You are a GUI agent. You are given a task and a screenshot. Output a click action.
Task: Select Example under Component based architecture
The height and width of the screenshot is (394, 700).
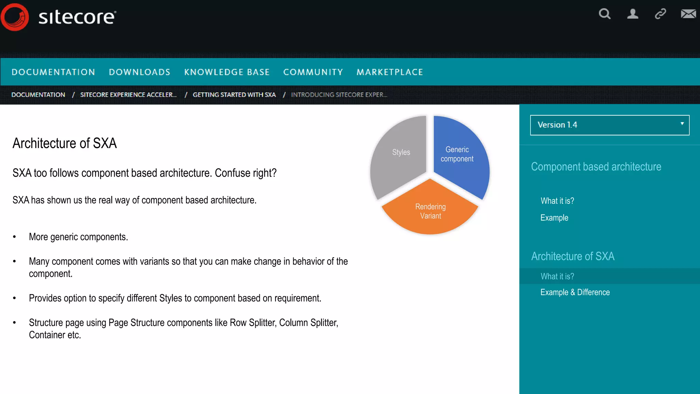click(554, 218)
